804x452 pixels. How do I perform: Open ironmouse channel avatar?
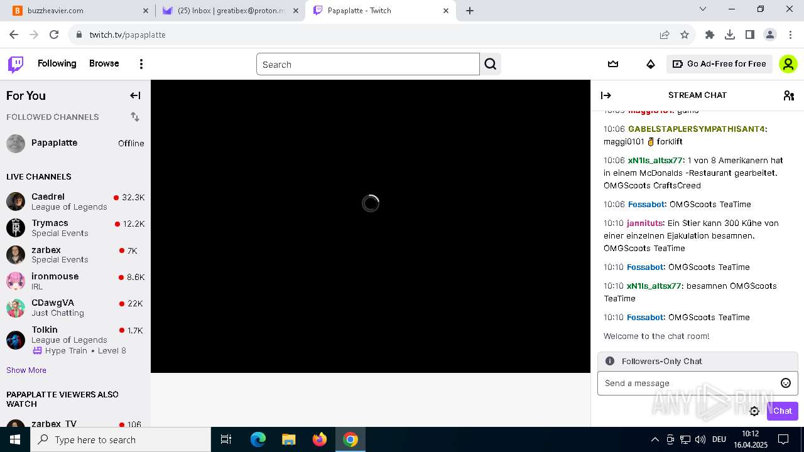click(16, 281)
